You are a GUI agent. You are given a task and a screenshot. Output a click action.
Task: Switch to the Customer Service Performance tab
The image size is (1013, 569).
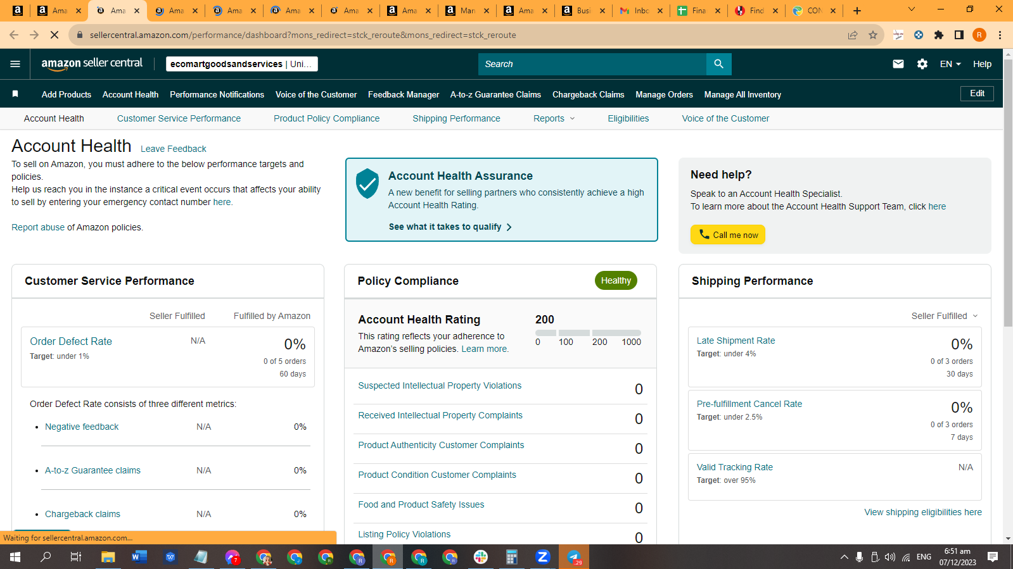point(179,118)
